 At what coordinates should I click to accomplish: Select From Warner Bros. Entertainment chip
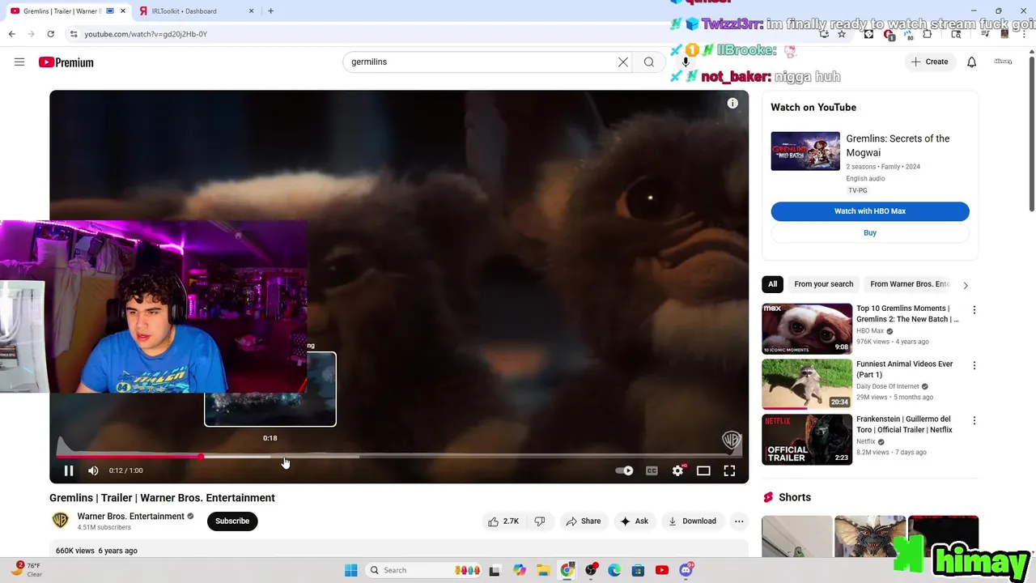point(909,284)
